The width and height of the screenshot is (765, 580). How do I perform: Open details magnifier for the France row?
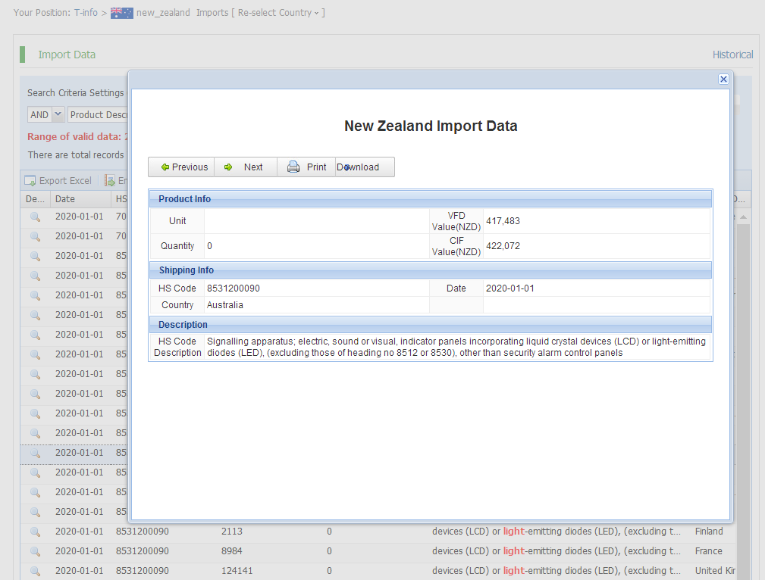coord(35,551)
